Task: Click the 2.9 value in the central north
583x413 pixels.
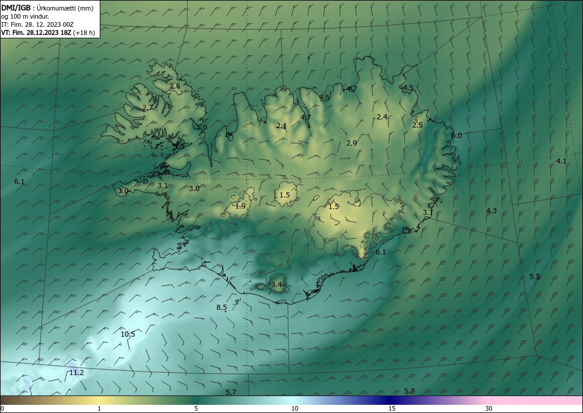Action: (352, 143)
